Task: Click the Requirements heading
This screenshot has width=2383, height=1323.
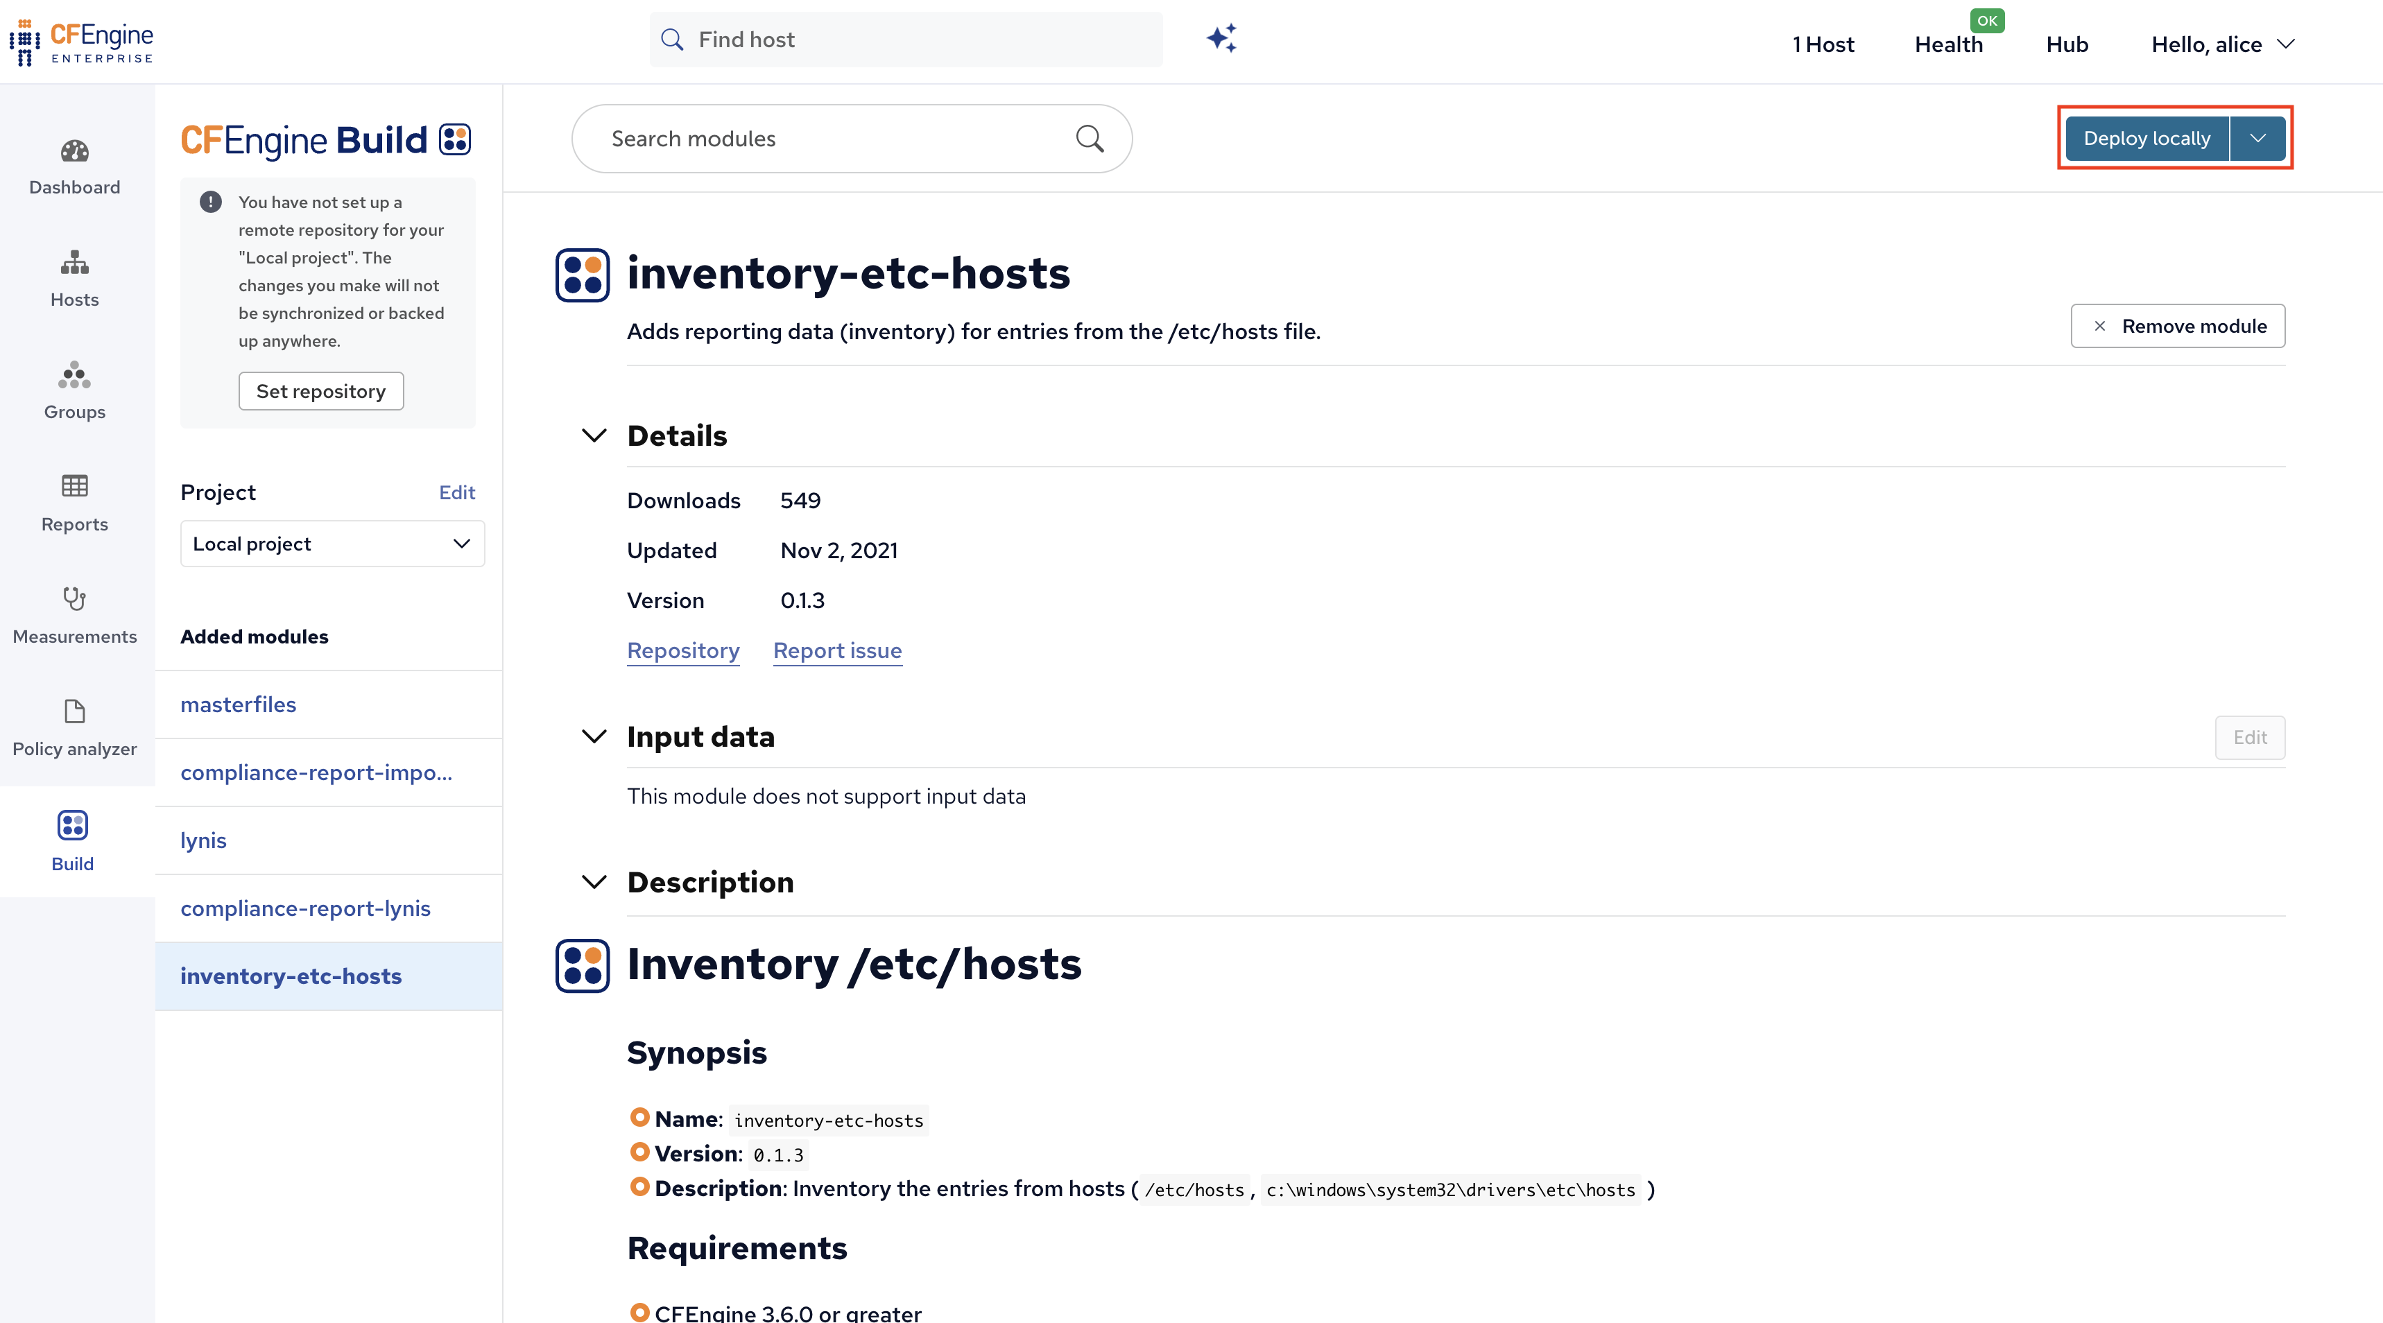Action: (x=737, y=1248)
